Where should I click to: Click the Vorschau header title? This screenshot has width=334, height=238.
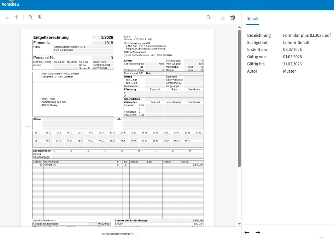click(10, 4)
